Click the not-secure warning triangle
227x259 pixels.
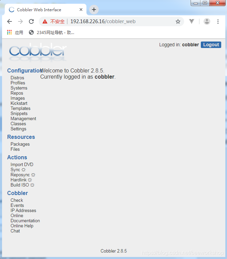[45, 21]
